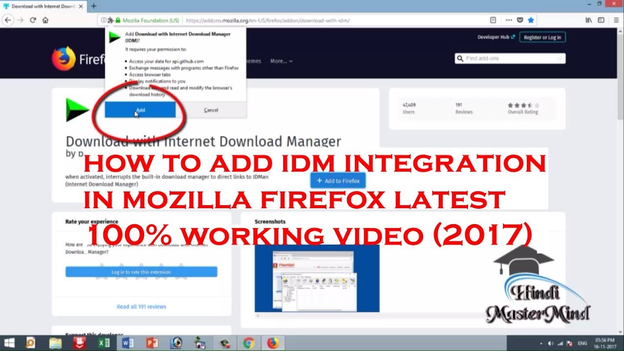Show site information via the info icon
Image resolution: width=624 pixels, height=351 pixels.
point(103,20)
